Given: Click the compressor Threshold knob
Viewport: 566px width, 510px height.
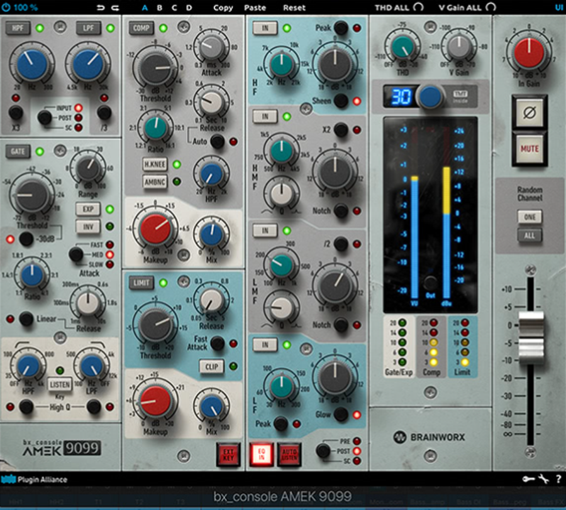Looking at the screenshot, I should coord(155,68).
